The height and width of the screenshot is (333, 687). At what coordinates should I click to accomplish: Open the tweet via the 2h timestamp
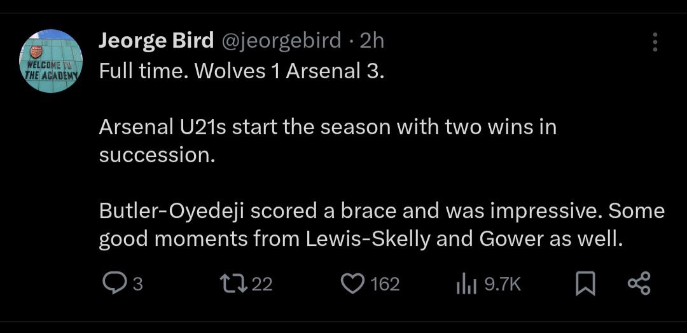(372, 41)
